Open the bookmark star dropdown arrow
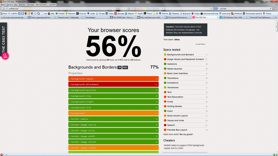 coord(210,8)
